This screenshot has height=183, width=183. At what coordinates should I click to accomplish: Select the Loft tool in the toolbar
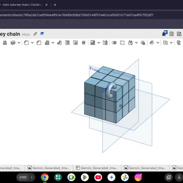5,43
